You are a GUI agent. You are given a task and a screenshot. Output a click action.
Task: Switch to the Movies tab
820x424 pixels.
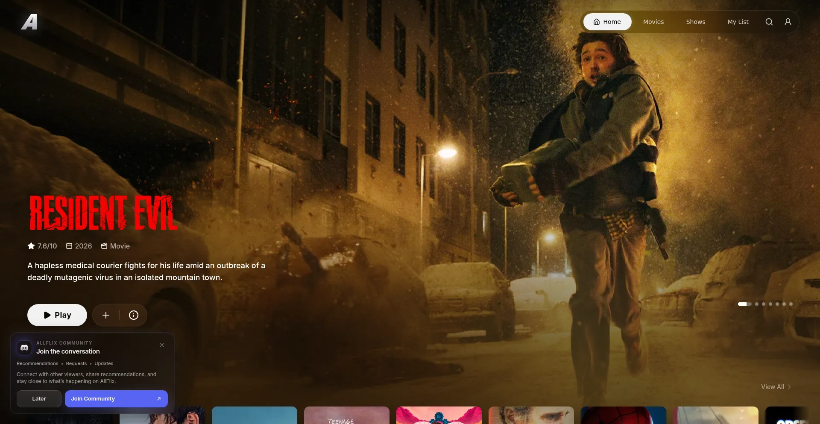tap(653, 22)
